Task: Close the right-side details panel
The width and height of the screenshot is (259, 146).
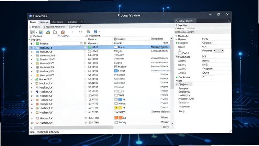Action: click(x=229, y=20)
